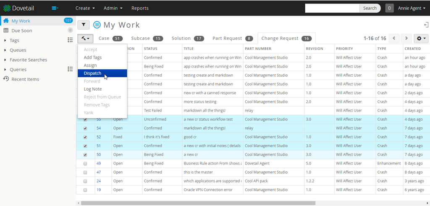This screenshot has height=206, width=430.
Task: Open change request ID 49 link
Action: (x=99, y=163)
